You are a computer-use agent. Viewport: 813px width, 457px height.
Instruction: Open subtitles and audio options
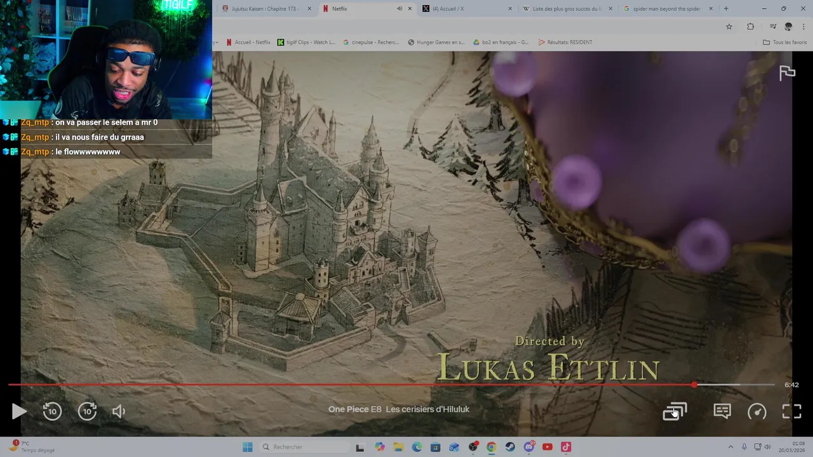coord(722,411)
